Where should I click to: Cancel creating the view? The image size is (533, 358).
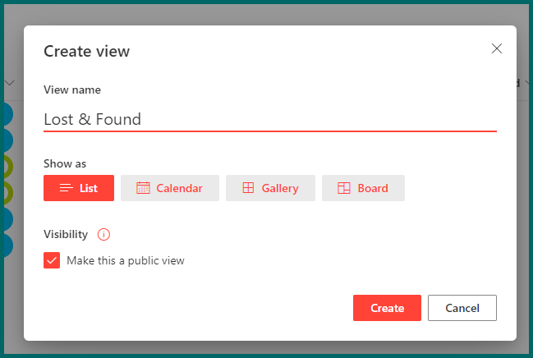coord(462,308)
